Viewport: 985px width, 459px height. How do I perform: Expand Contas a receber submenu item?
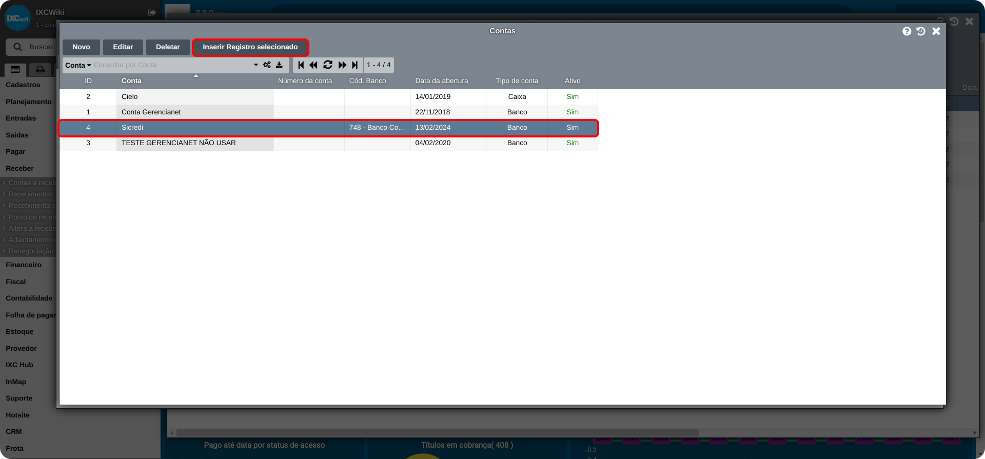28,183
